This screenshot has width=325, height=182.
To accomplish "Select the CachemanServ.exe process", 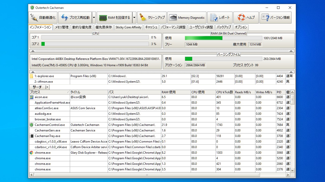I will (47, 130).
